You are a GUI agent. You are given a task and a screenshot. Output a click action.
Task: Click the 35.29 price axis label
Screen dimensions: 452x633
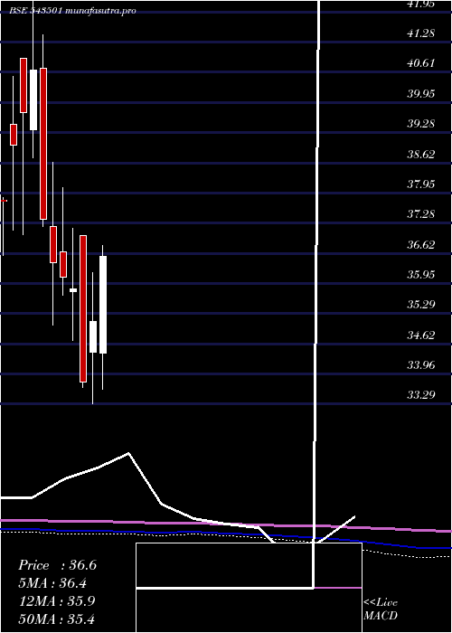[421, 305]
